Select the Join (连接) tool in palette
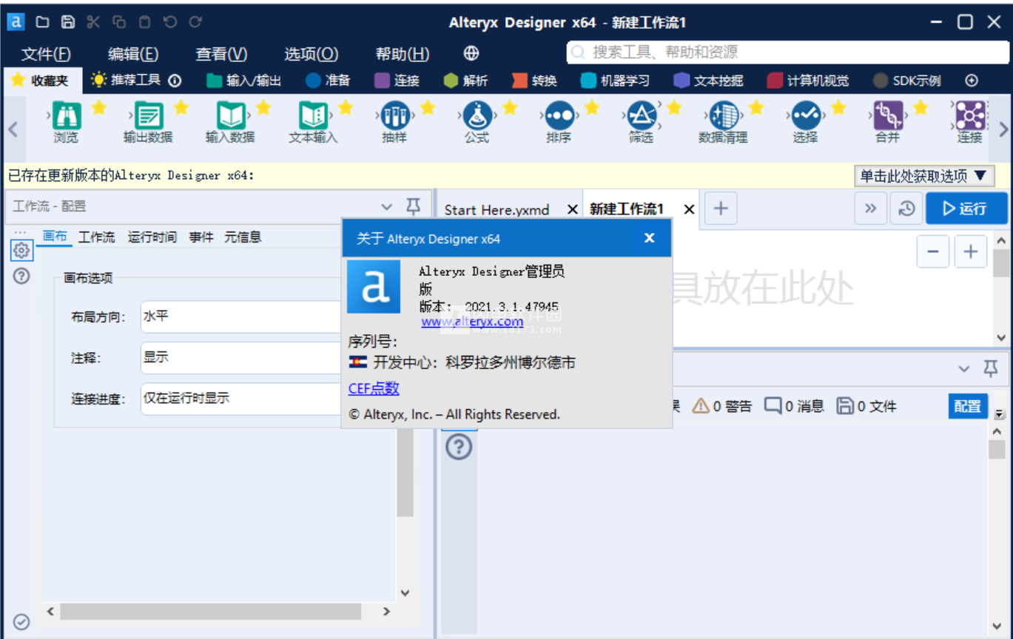Viewport: 1013px width, 639px height. click(969, 117)
